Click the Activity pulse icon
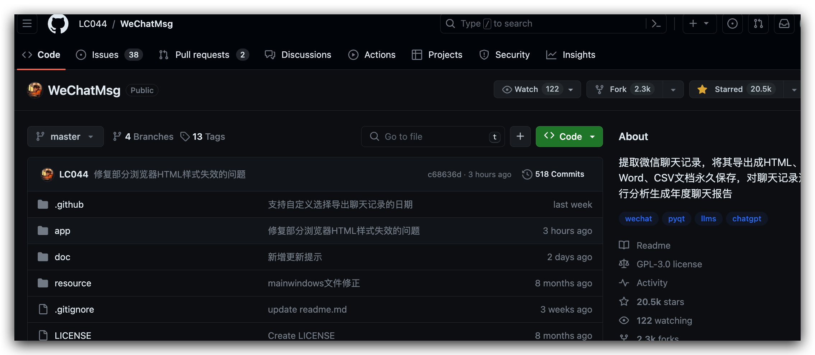The image size is (815, 355). pyautogui.click(x=624, y=283)
